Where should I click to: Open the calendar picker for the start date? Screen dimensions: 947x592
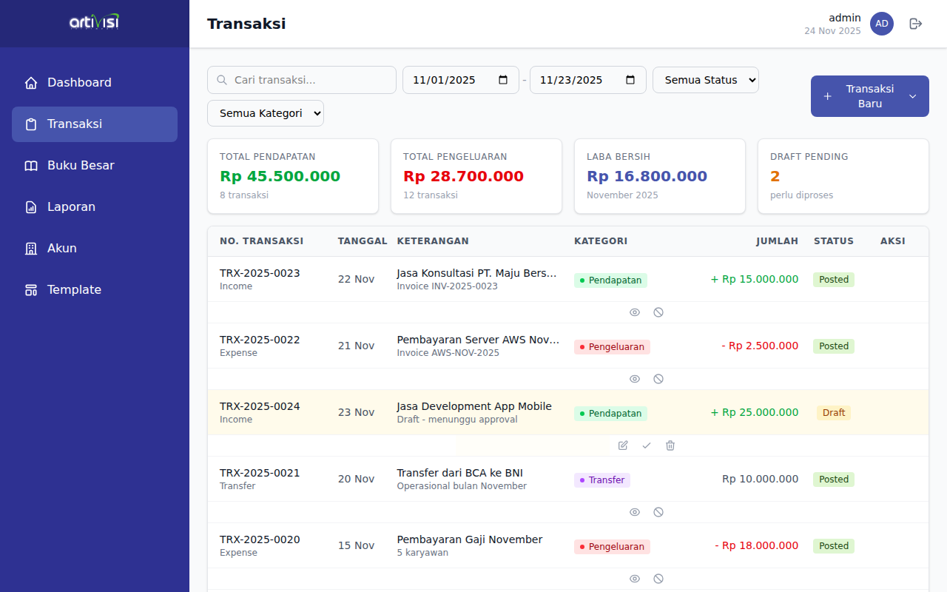[504, 79]
